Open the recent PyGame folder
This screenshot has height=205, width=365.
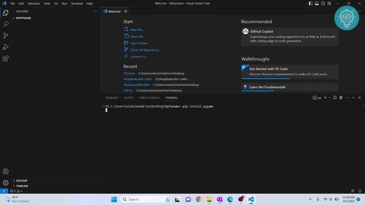pyautogui.click(x=129, y=73)
